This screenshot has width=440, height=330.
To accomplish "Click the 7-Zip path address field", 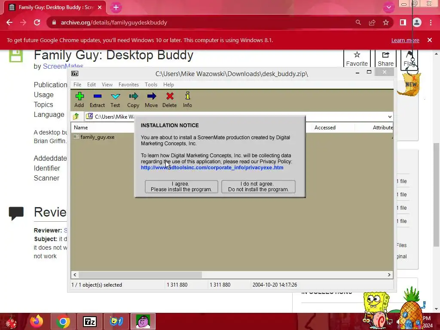I will coord(238,117).
